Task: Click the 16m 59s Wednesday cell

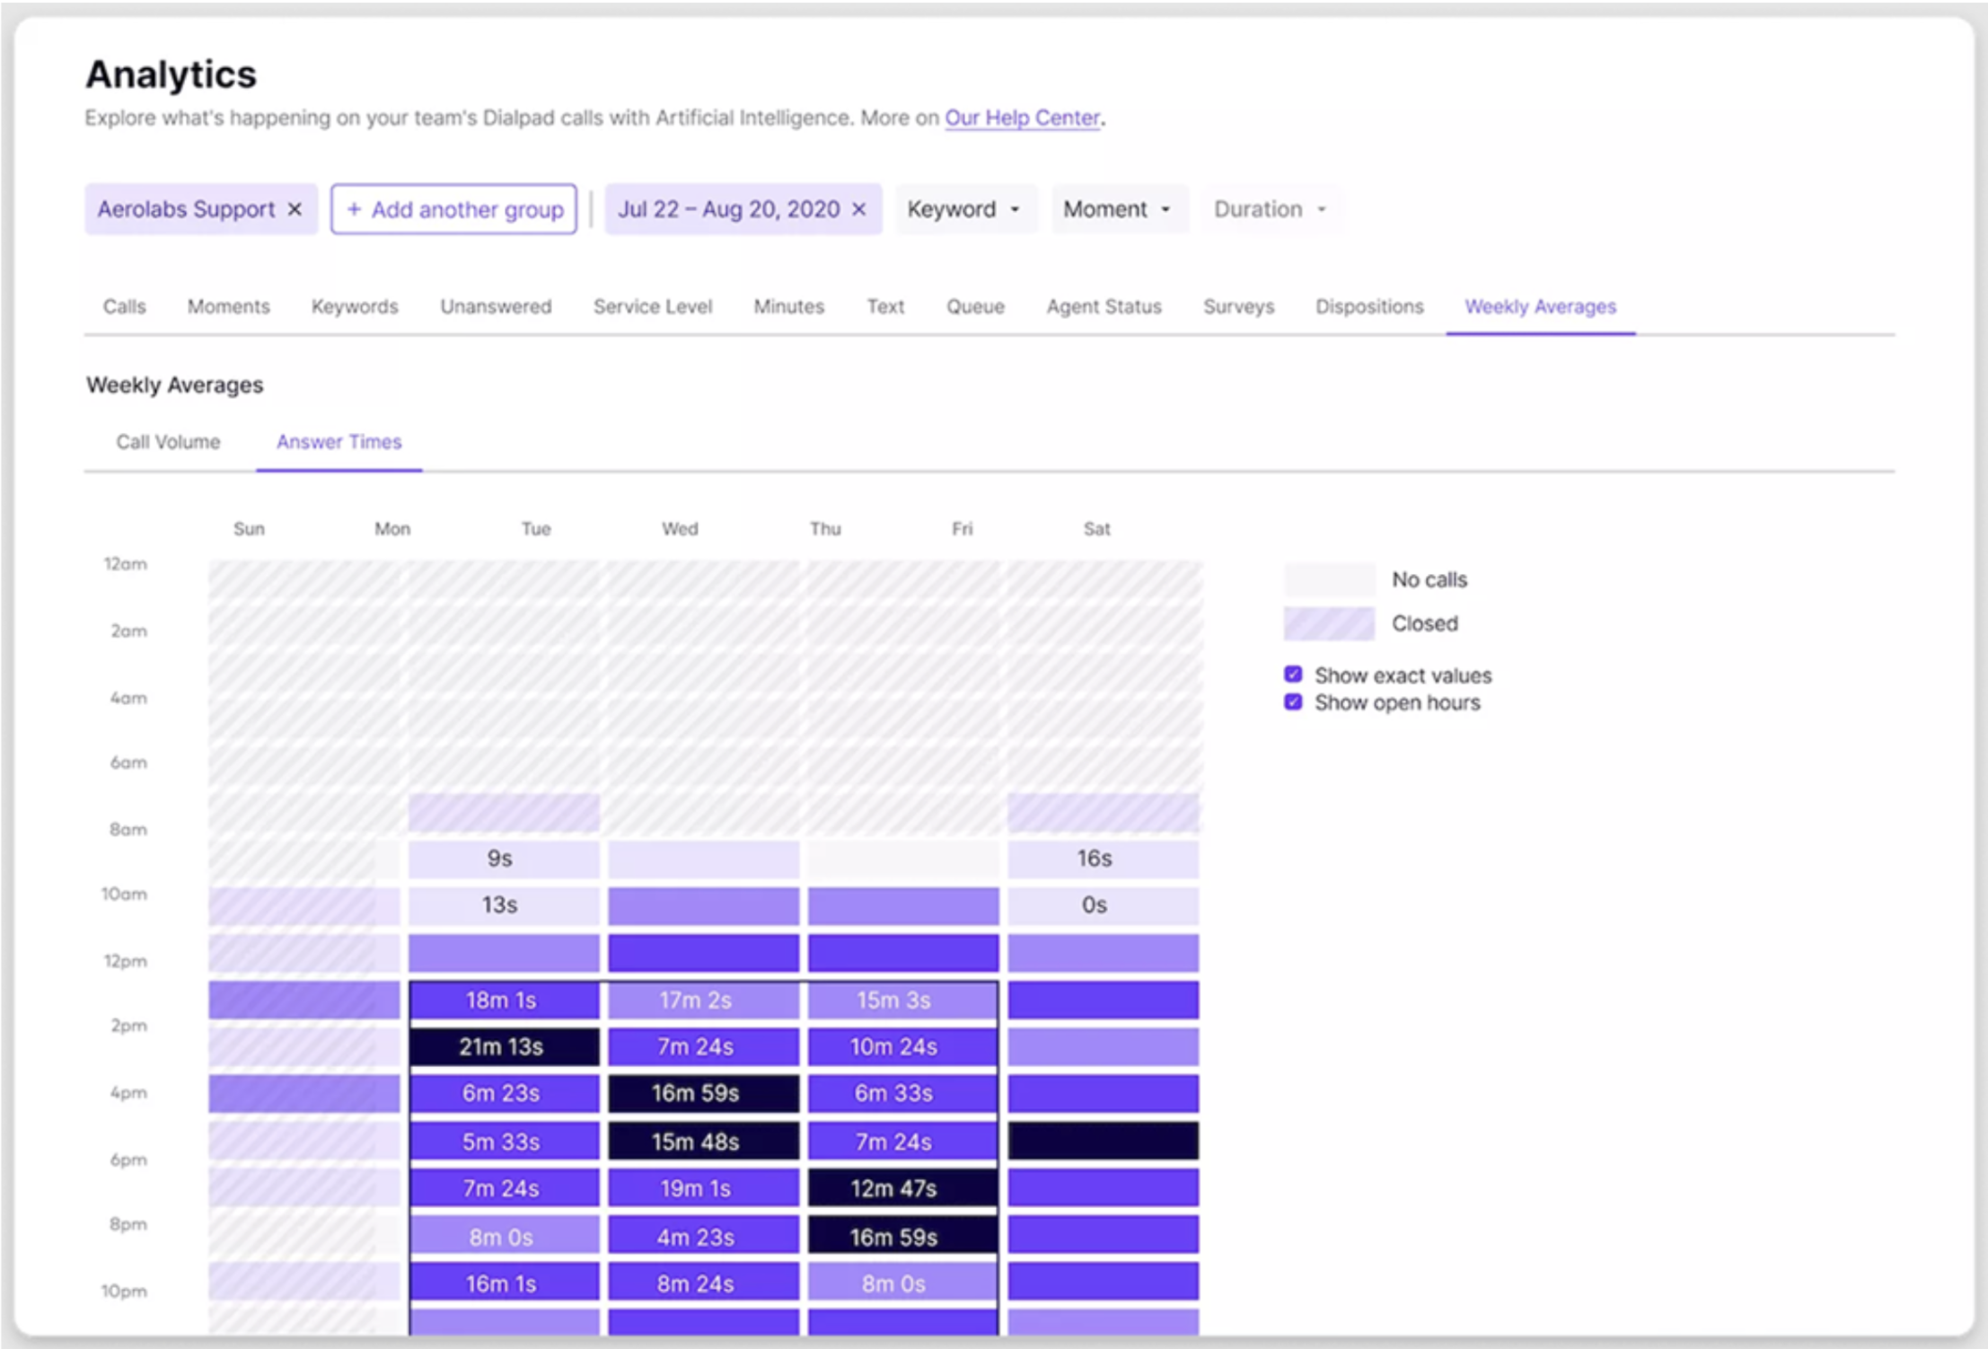Action: click(x=703, y=1093)
